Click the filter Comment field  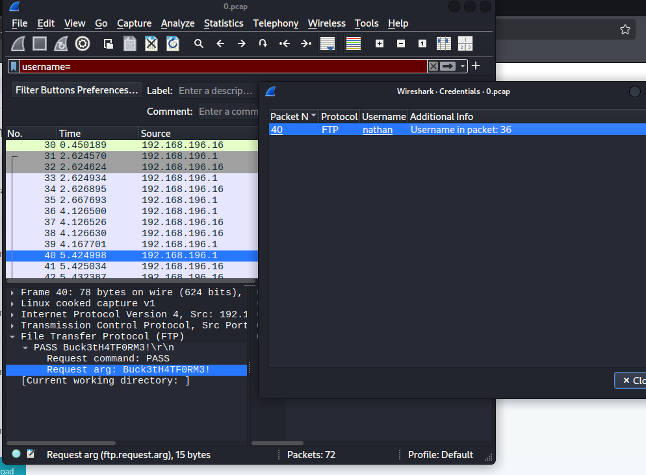point(228,112)
